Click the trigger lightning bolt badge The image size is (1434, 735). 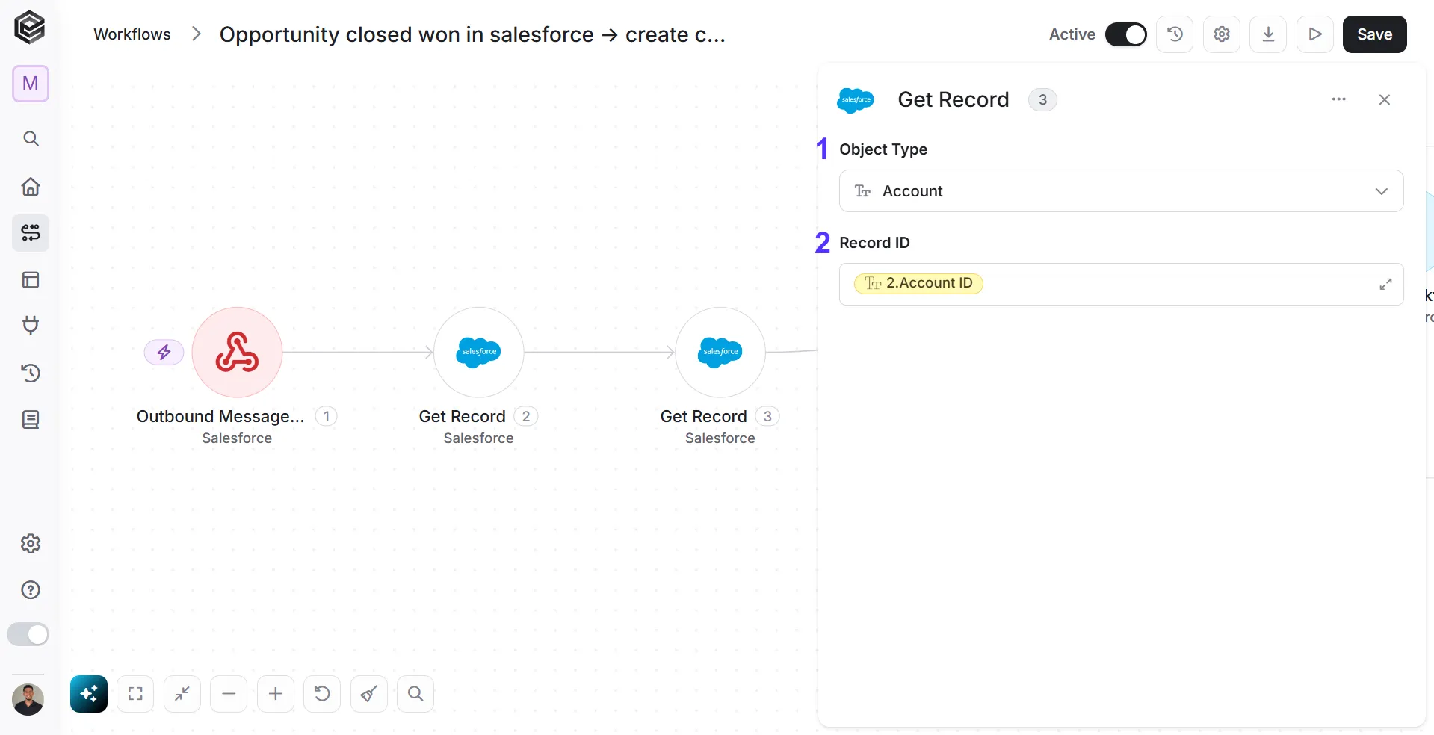coord(164,352)
